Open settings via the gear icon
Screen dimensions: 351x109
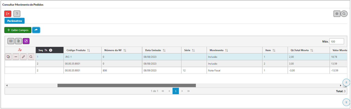[337, 14]
